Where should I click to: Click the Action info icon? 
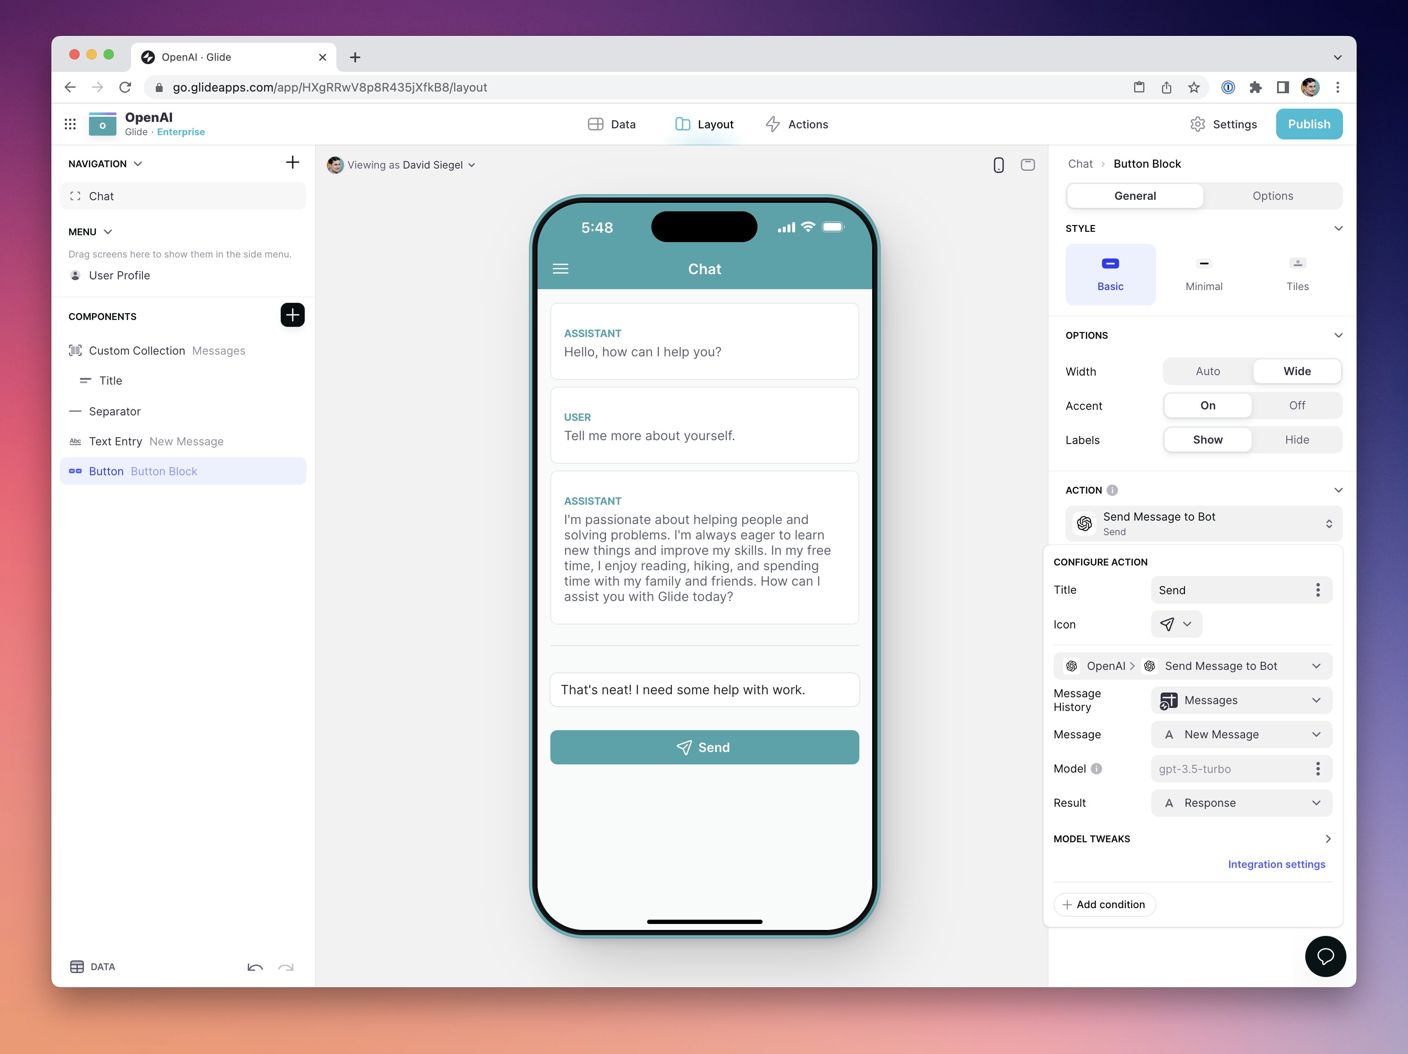coord(1111,490)
